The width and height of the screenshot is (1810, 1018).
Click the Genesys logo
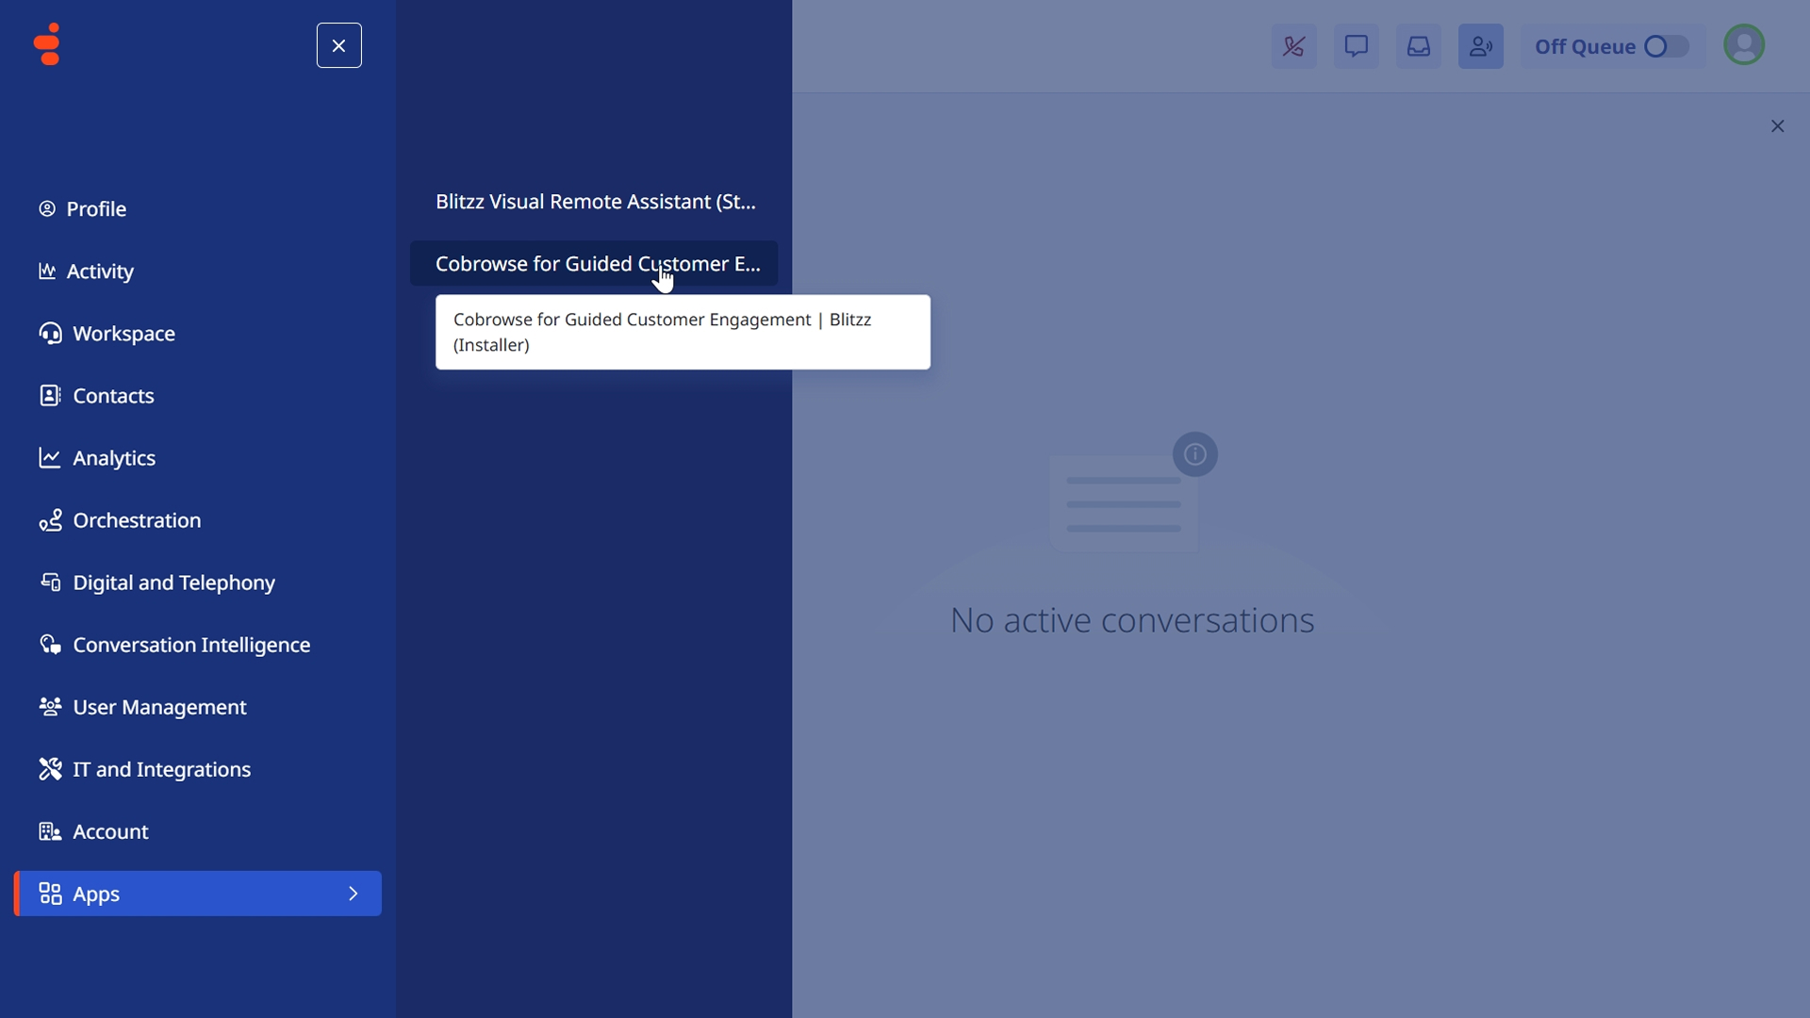tap(46, 44)
